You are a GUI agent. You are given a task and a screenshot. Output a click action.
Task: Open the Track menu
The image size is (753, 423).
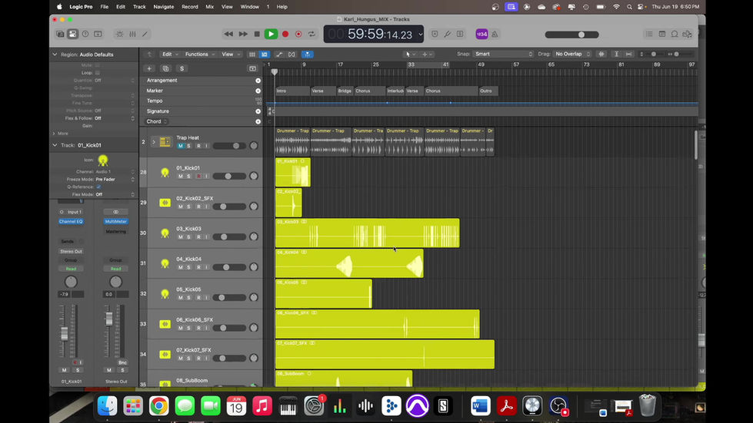[139, 7]
